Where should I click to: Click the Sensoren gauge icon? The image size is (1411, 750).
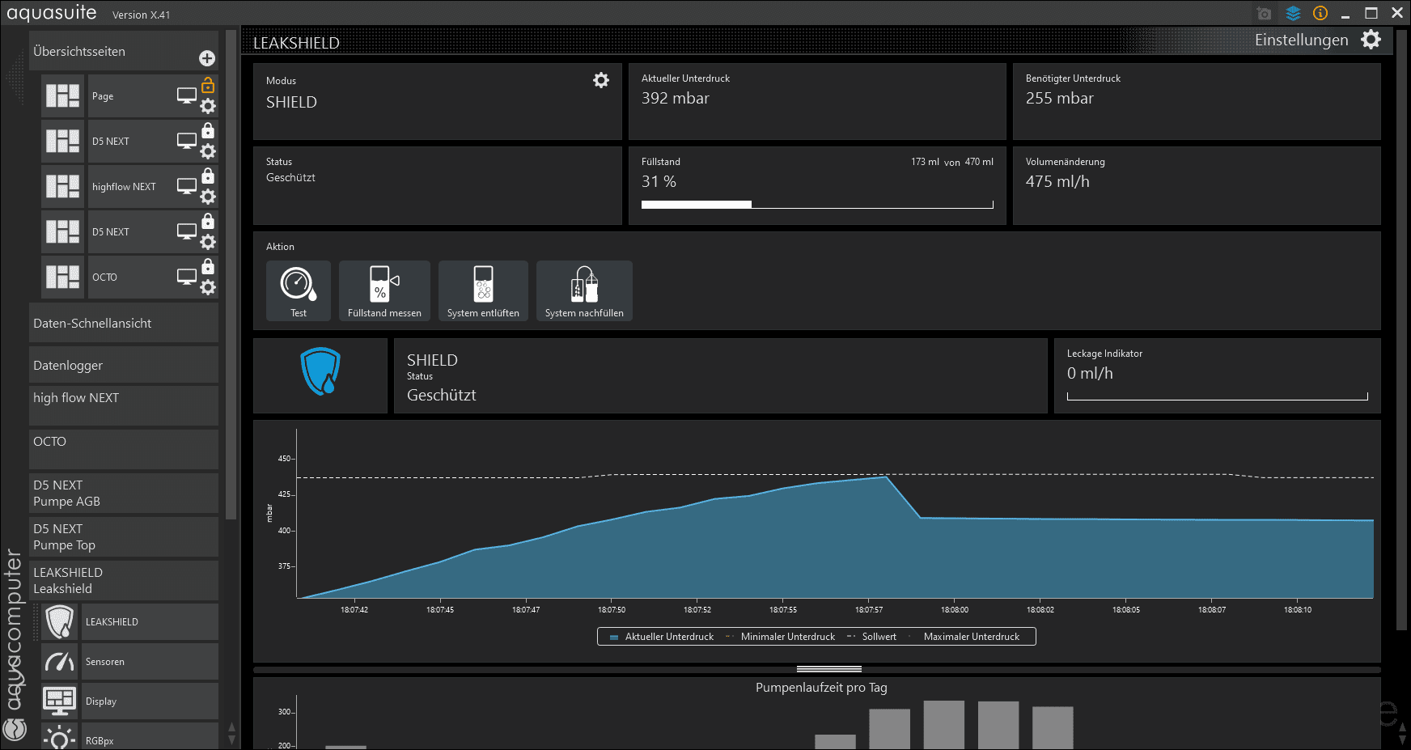pos(59,662)
